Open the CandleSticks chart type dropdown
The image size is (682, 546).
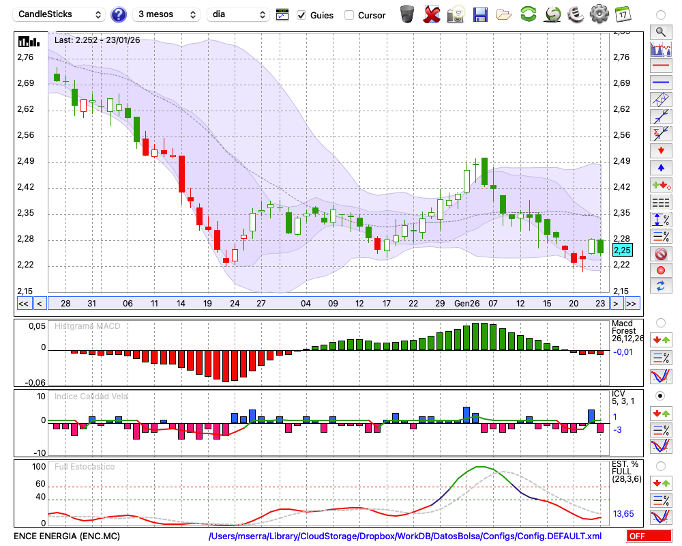pos(60,14)
